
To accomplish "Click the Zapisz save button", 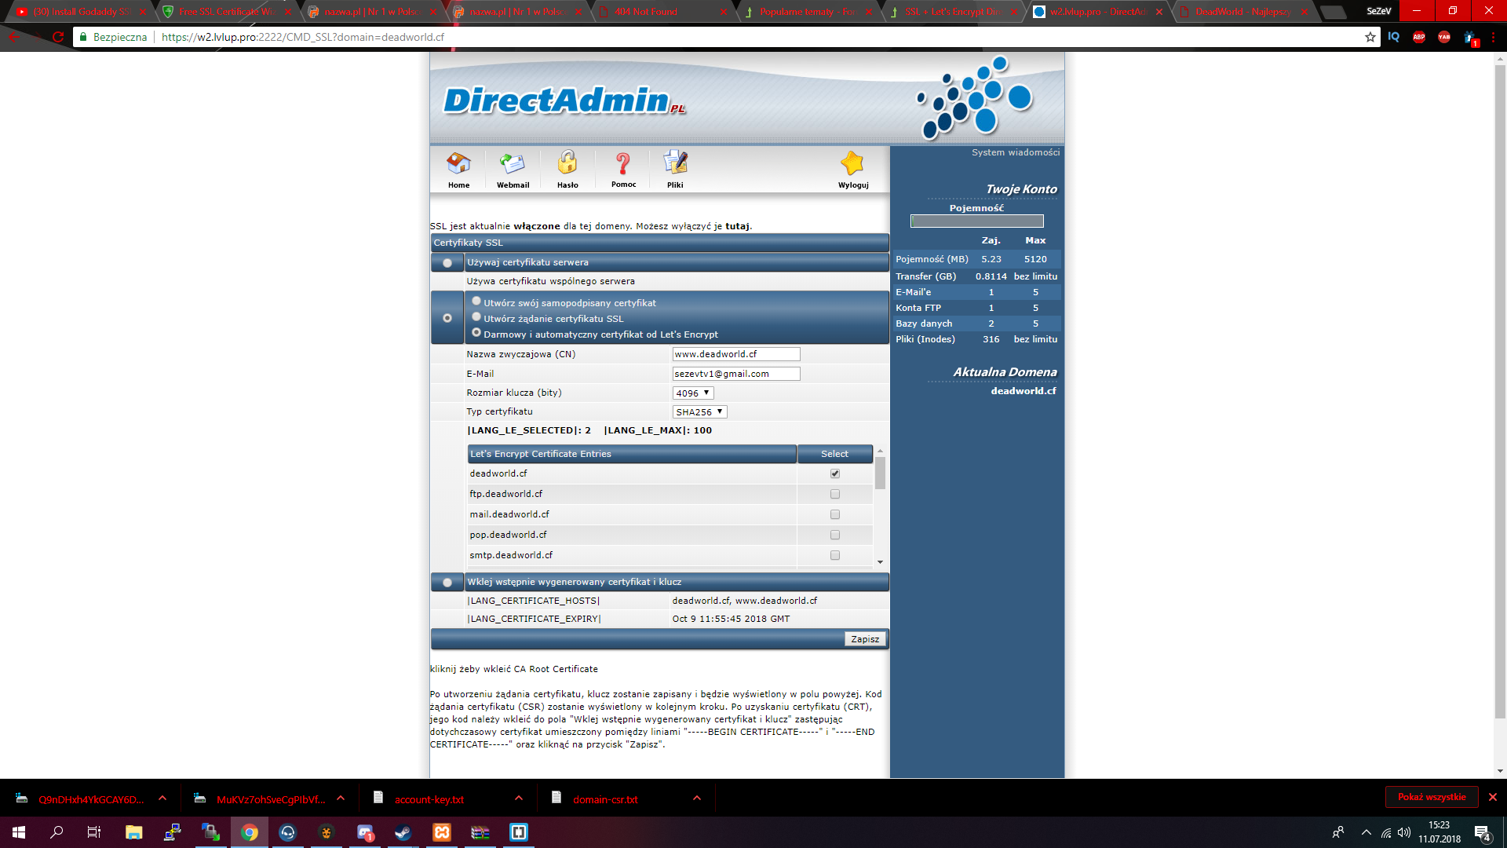I will [865, 639].
